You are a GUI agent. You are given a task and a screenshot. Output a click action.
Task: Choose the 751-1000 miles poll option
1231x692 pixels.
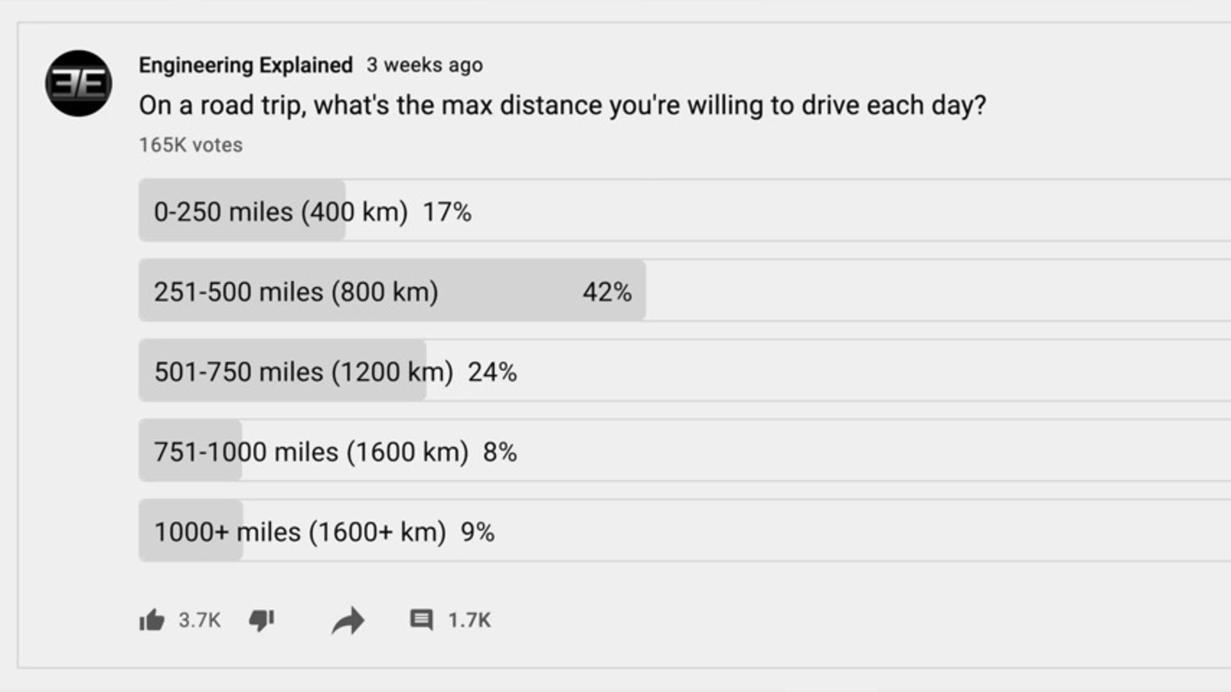[685, 451]
